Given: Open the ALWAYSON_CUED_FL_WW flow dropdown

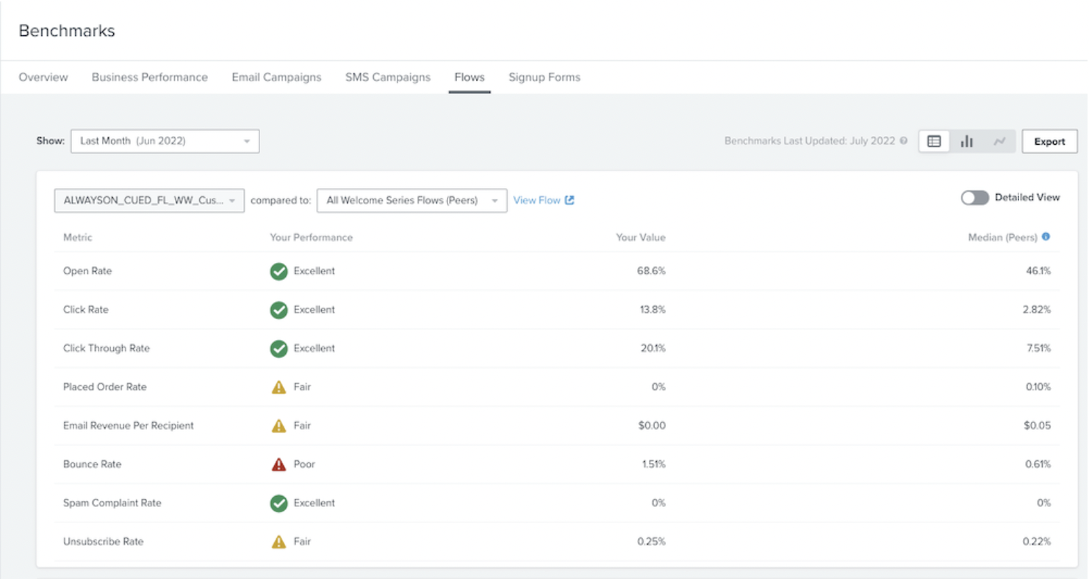Looking at the screenshot, I should click(x=149, y=200).
